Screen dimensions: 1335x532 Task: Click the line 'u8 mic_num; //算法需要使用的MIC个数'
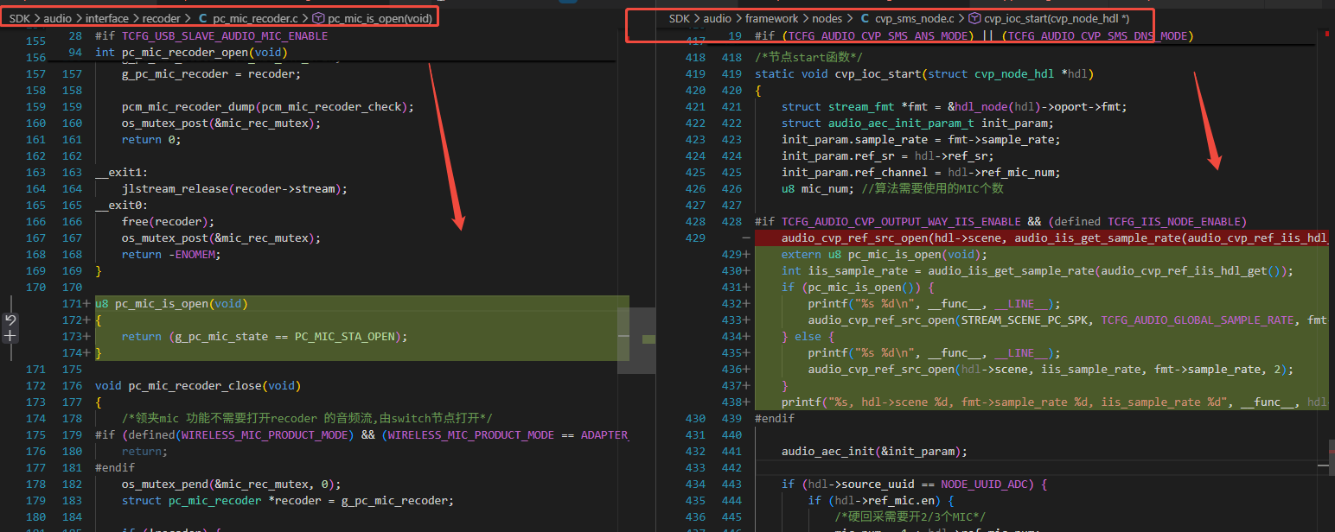892,188
